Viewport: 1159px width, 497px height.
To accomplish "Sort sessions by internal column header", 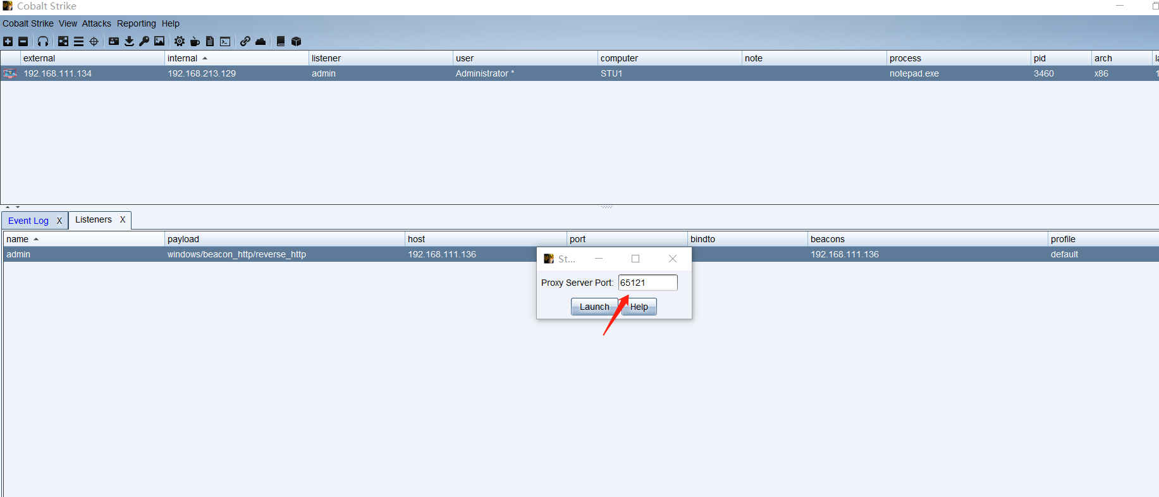I will tap(236, 58).
